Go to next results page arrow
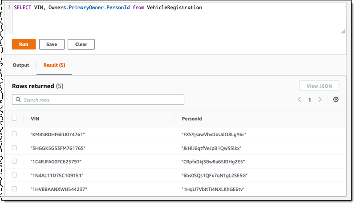 [320, 99]
